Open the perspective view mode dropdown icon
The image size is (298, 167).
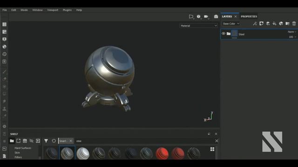[191, 17]
